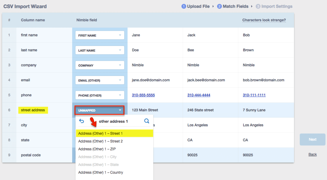Open the EMAIL (OTHER) mapping dropdown

(100, 80)
